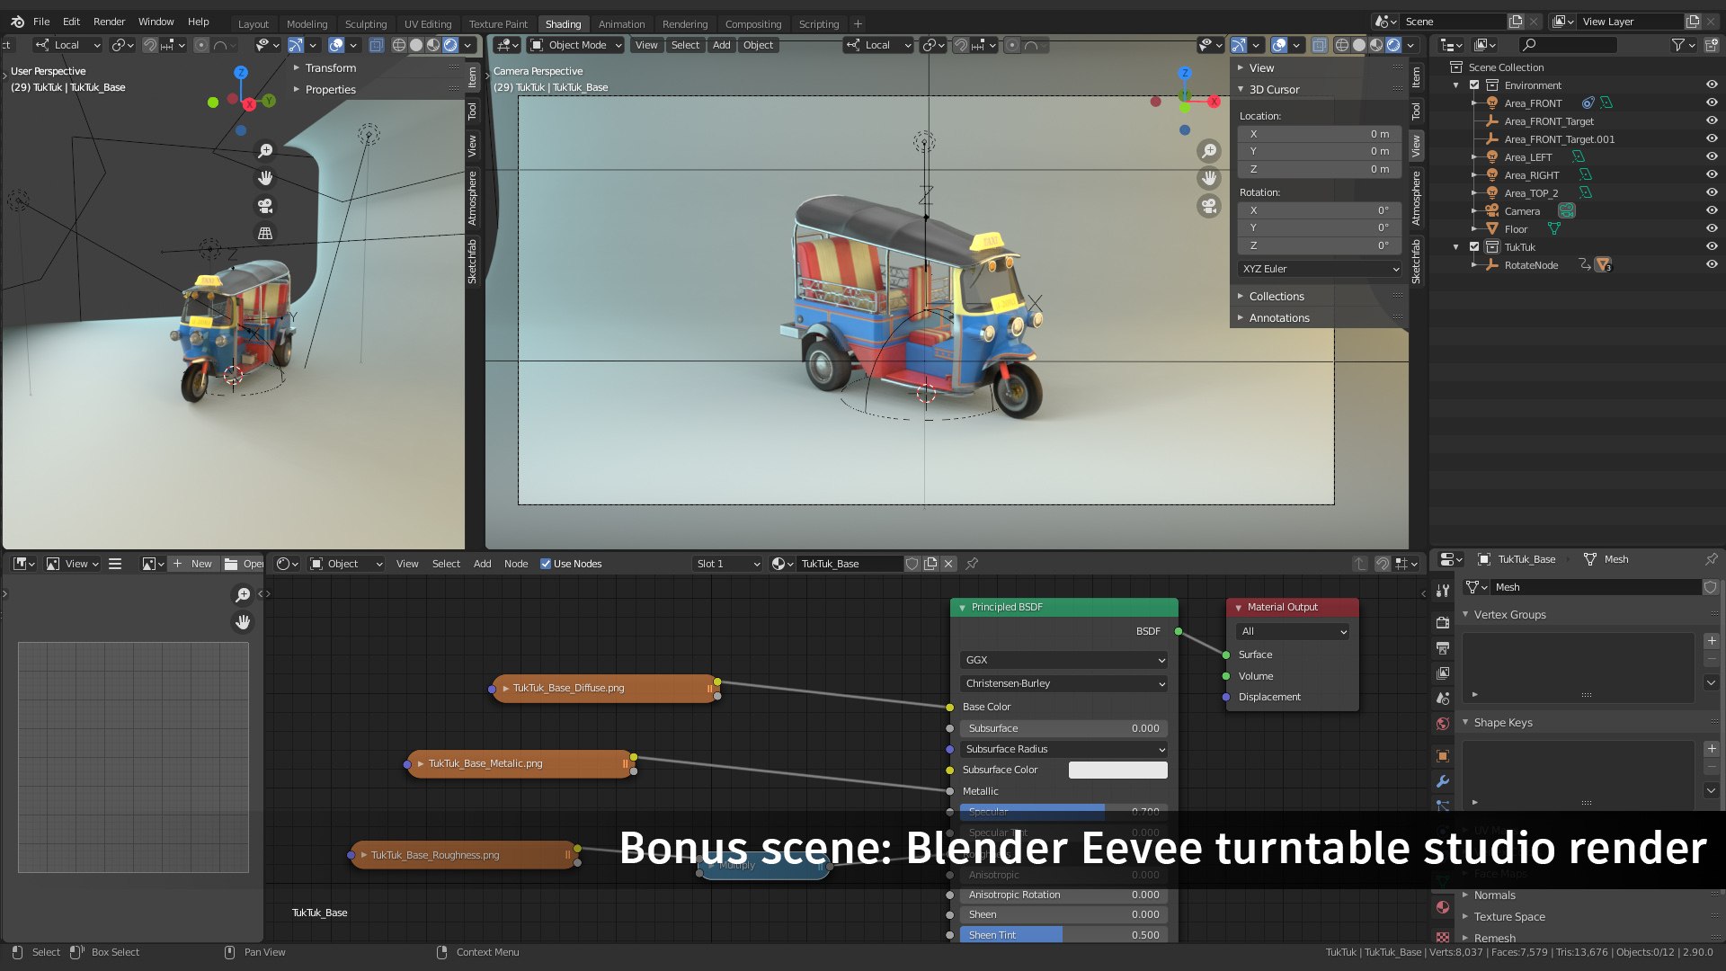The image size is (1726, 971).
Task: Hide Area_FRONT light with its eye icon
Action: (1712, 103)
